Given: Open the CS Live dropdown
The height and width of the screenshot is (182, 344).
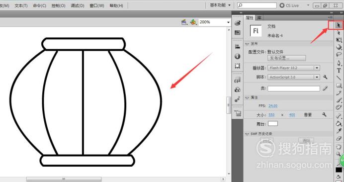Looking at the screenshot, I should tap(308, 5).
